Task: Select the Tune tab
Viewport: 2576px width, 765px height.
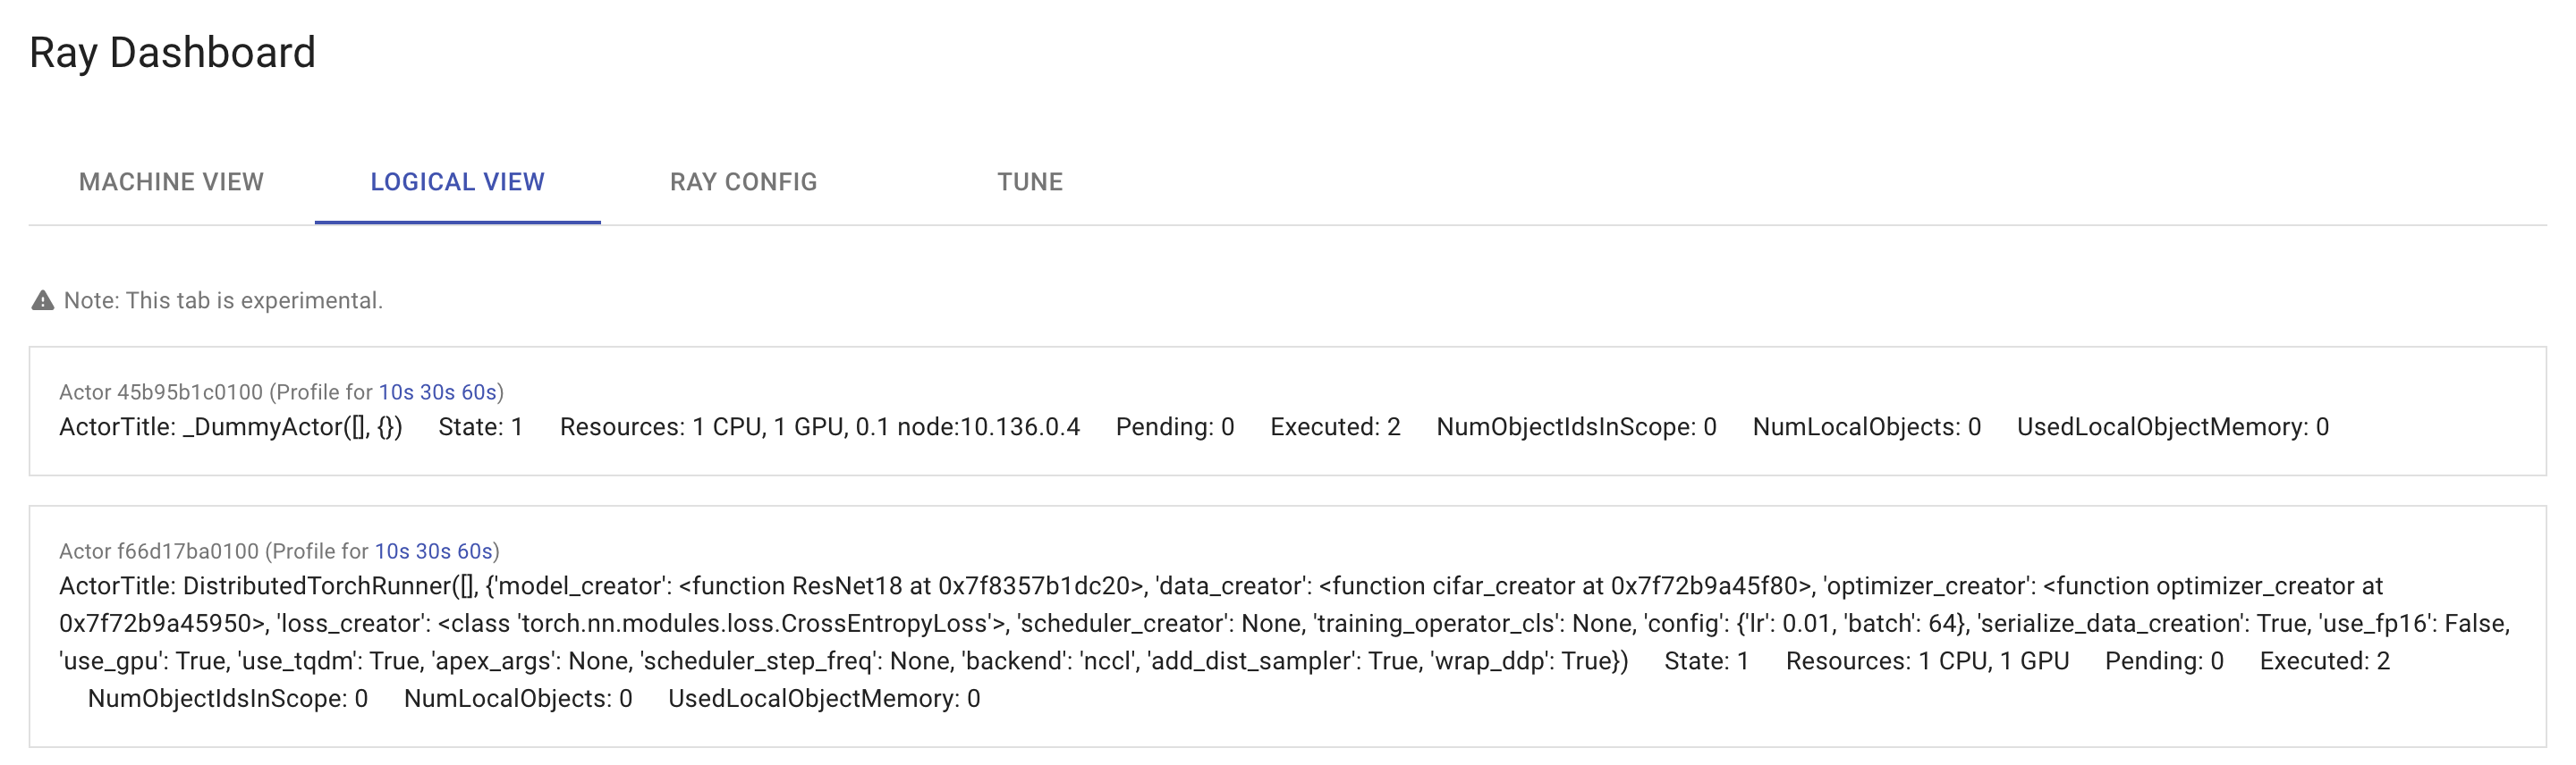Action: click(1030, 181)
